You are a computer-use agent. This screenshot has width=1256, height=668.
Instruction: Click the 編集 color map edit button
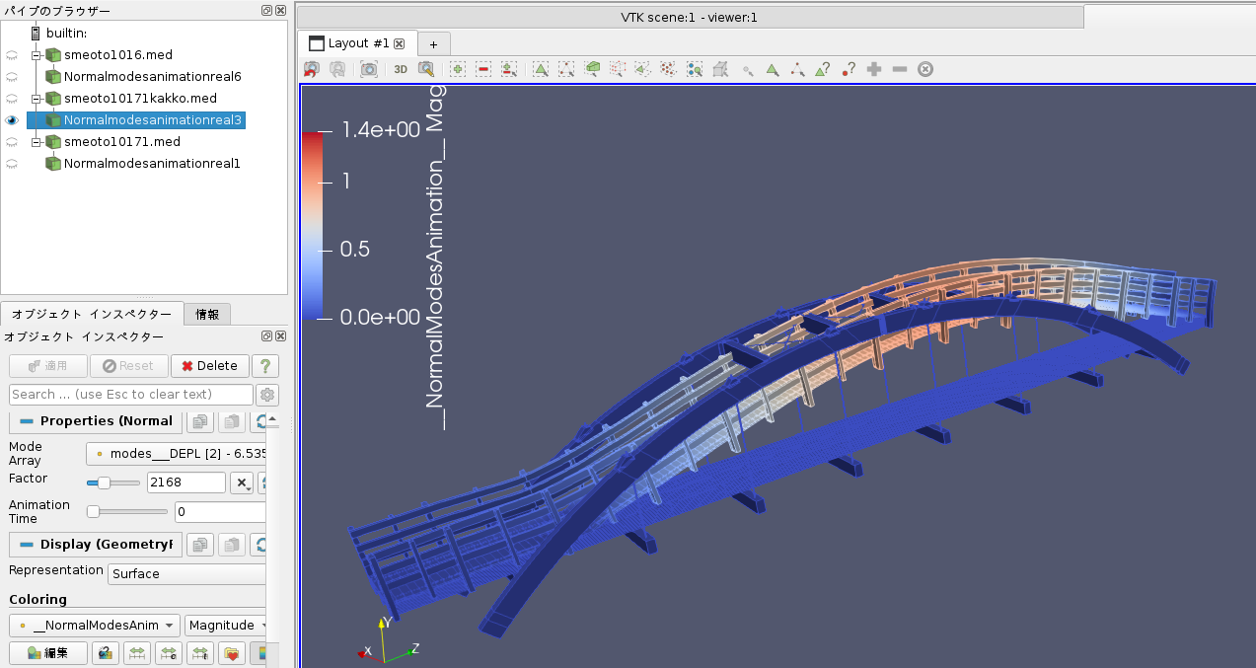pyautogui.click(x=47, y=653)
